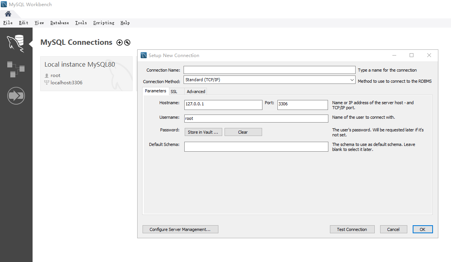
Task: Switch to the Advanced tab
Action: [x=196, y=92]
